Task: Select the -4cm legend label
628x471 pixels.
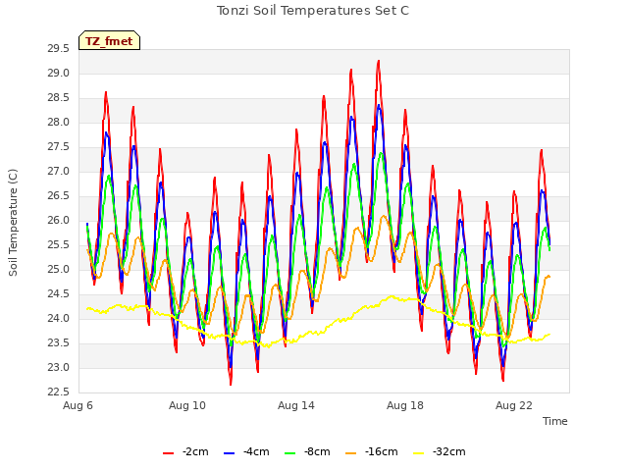Action: coord(256,451)
